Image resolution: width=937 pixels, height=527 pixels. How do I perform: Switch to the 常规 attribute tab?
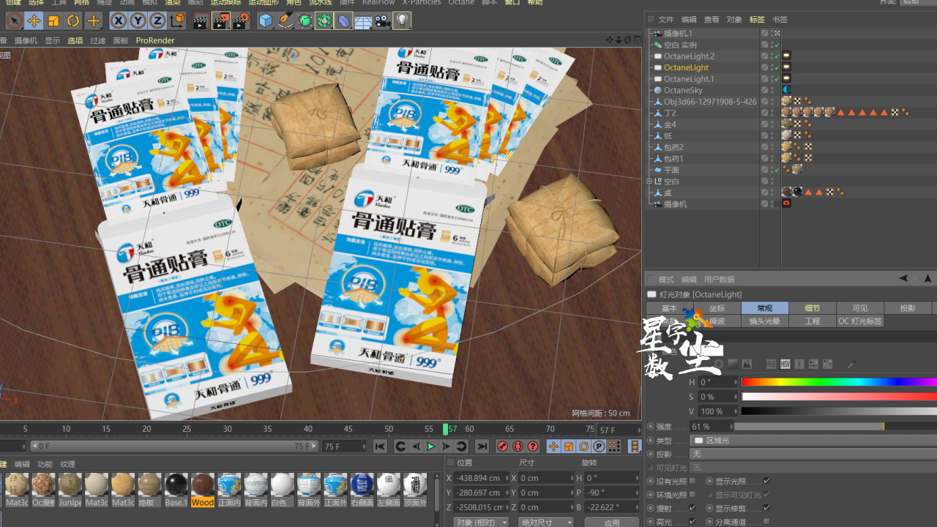click(x=765, y=308)
